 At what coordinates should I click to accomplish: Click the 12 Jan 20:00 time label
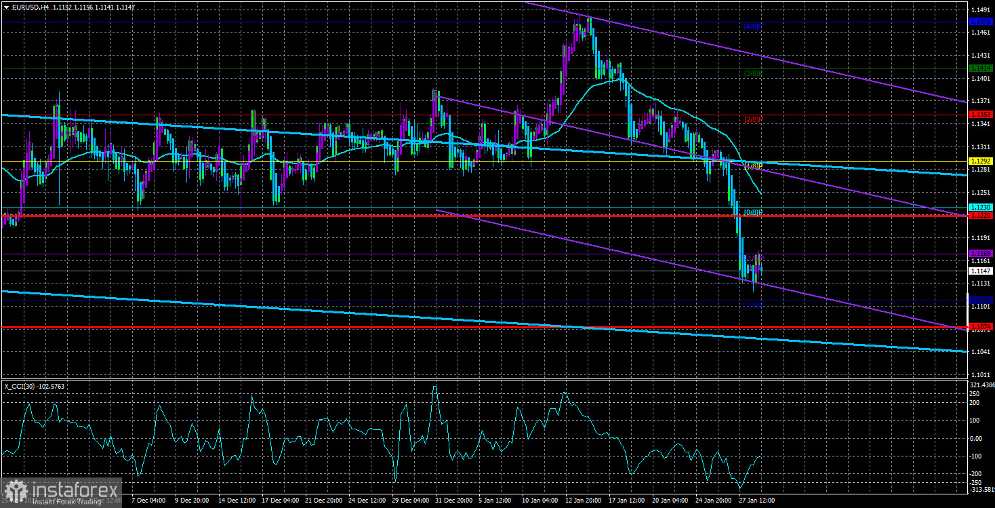(x=583, y=501)
